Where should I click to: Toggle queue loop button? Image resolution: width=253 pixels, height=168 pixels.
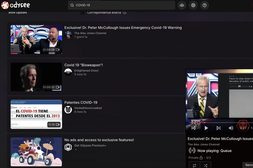click(x=194, y=165)
